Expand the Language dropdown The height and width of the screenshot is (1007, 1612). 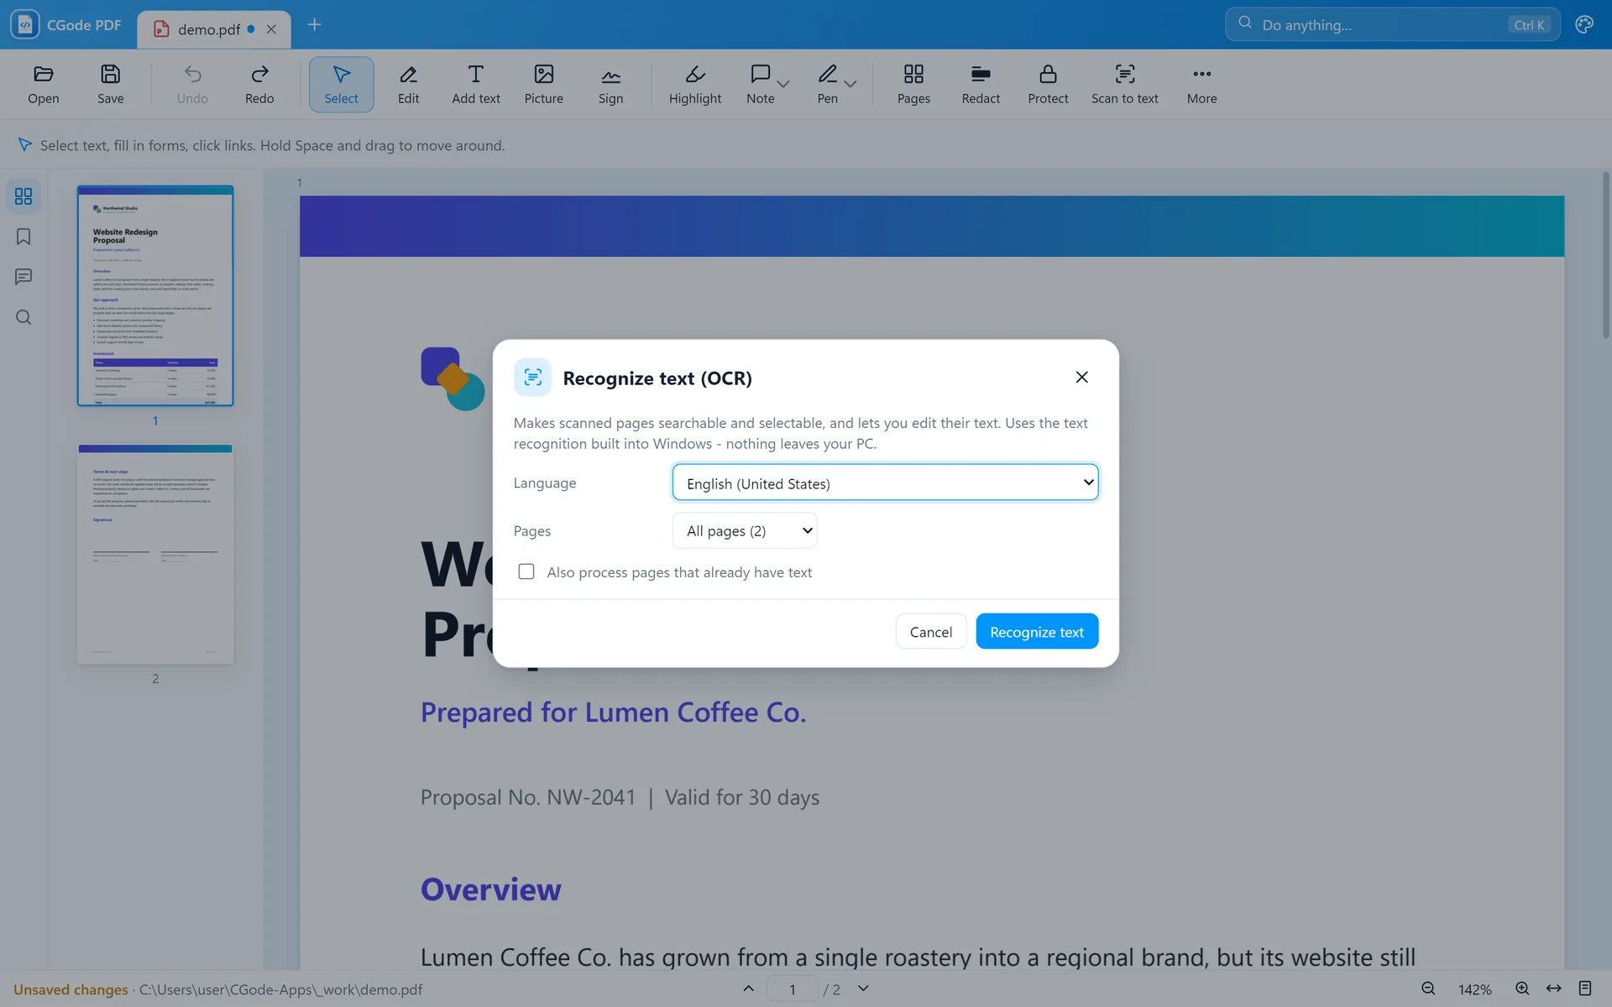coord(885,483)
